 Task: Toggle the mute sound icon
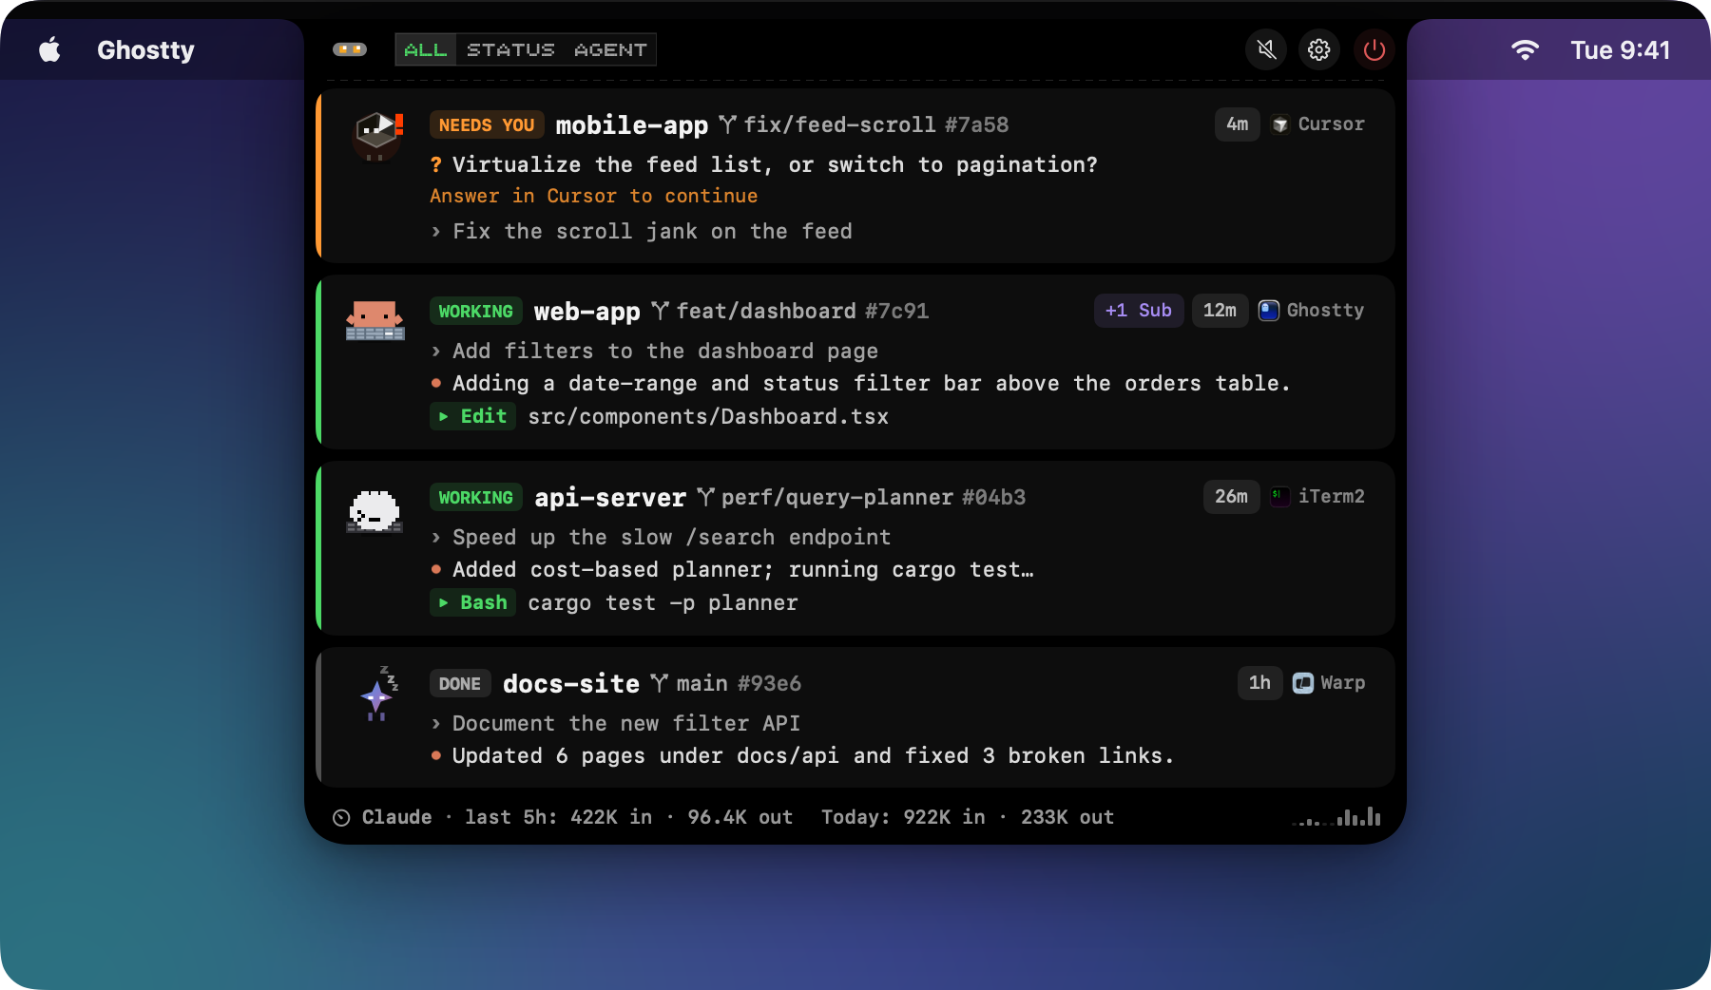1266,49
